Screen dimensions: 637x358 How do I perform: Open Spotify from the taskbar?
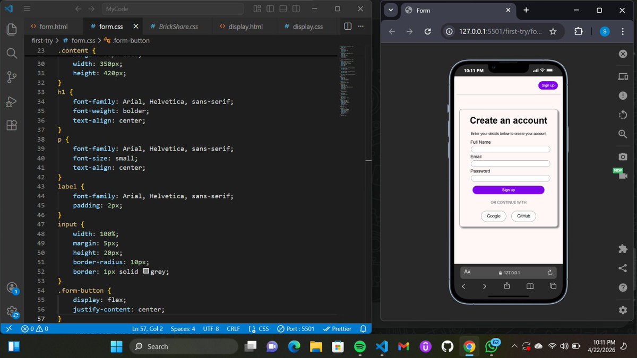coord(359,346)
